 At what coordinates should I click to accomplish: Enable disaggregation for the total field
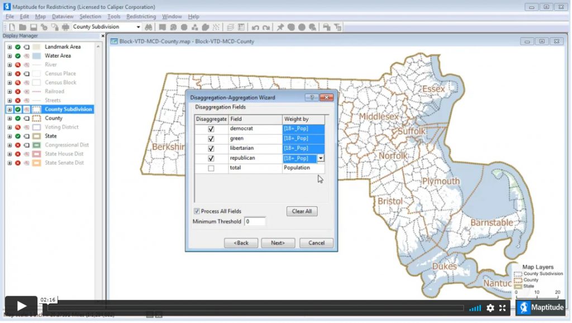[x=210, y=168]
